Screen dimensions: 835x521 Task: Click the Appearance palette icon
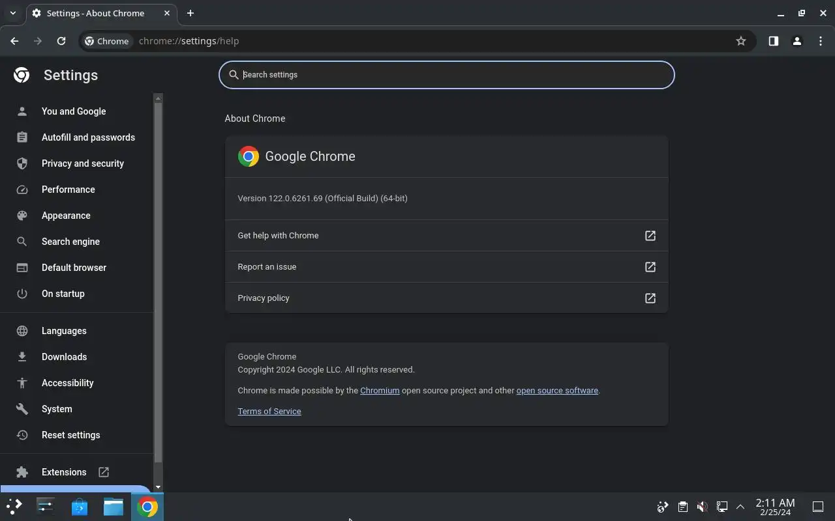[x=22, y=216]
